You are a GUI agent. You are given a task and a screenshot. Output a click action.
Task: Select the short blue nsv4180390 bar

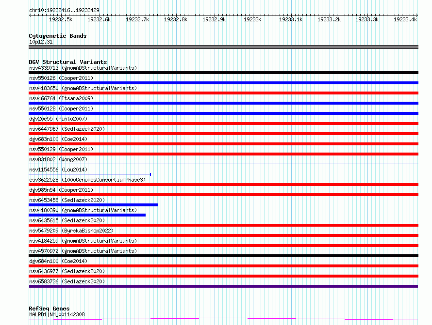point(87,215)
